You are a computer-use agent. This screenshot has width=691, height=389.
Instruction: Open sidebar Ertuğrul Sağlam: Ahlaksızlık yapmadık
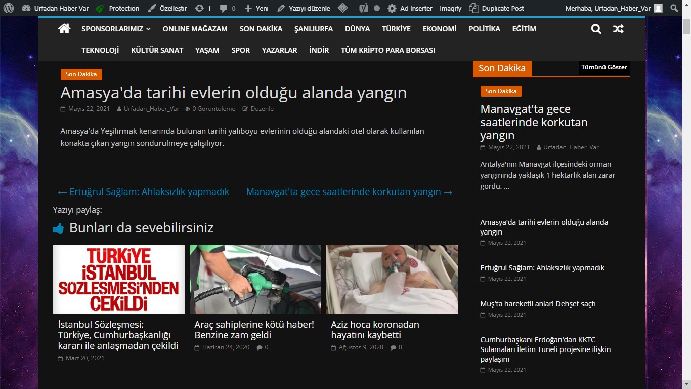(542, 268)
